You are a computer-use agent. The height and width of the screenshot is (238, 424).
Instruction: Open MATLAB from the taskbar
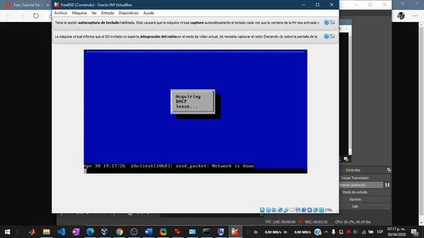tap(32, 232)
